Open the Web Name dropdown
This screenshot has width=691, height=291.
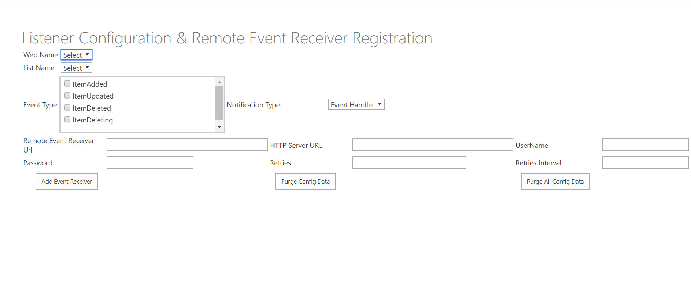pos(77,55)
